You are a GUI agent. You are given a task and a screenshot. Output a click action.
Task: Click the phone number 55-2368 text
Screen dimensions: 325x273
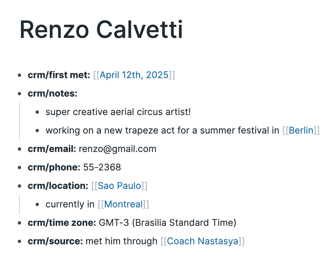click(x=102, y=167)
